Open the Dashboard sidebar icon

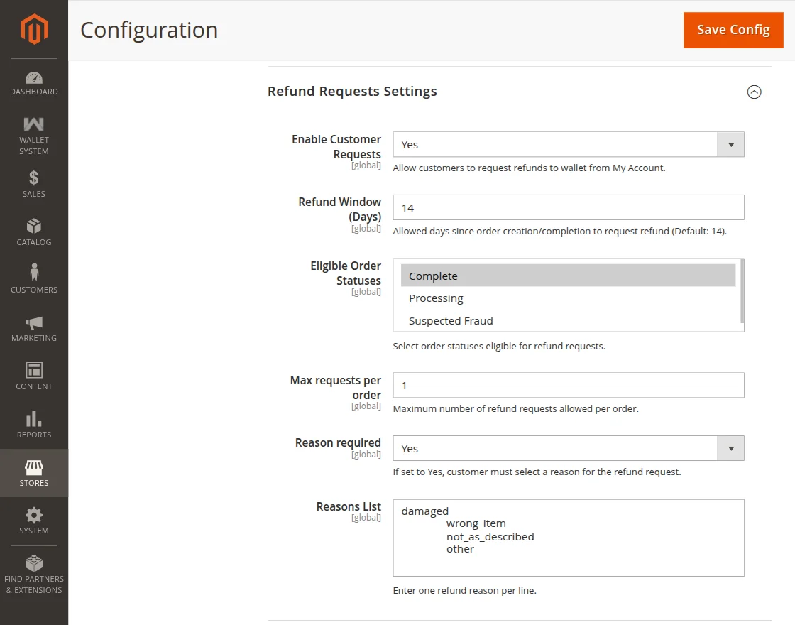(x=34, y=78)
